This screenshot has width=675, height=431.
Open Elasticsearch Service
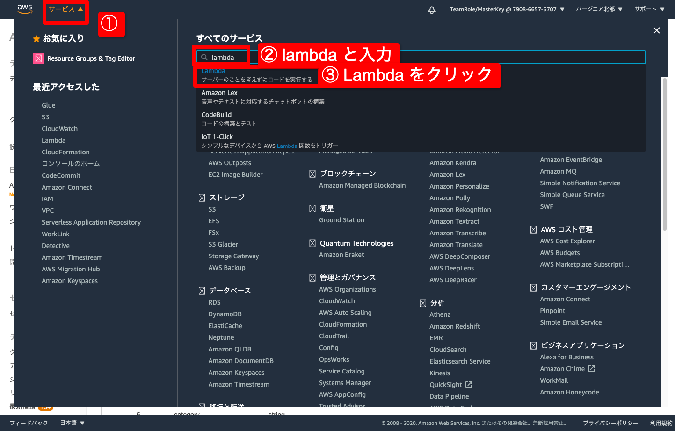pyautogui.click(x=460, y=361)
